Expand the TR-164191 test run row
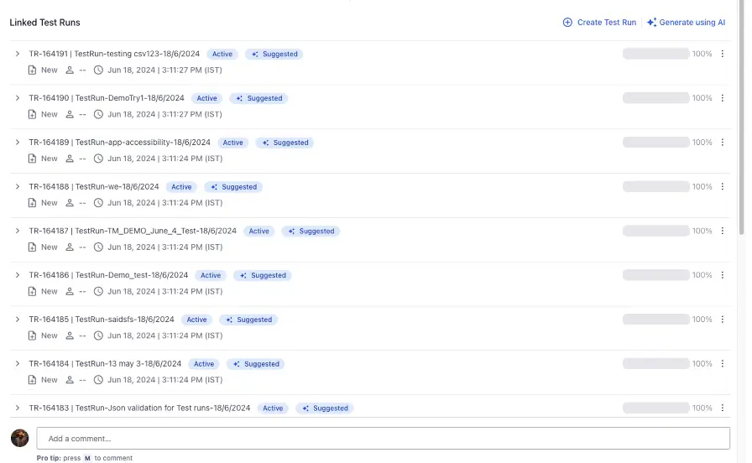Screen dimensions: 752x463 point(17,54)
